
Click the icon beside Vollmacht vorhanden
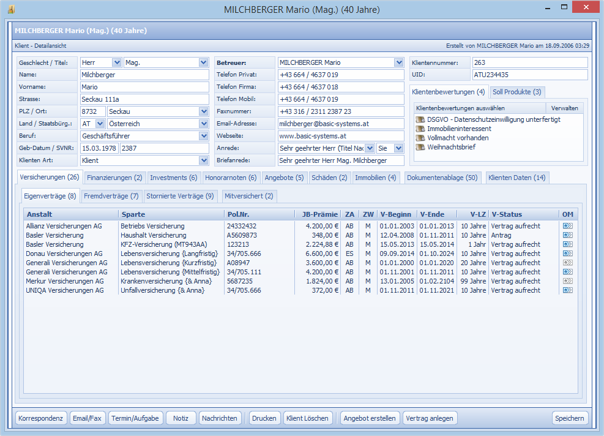(420, 138)
